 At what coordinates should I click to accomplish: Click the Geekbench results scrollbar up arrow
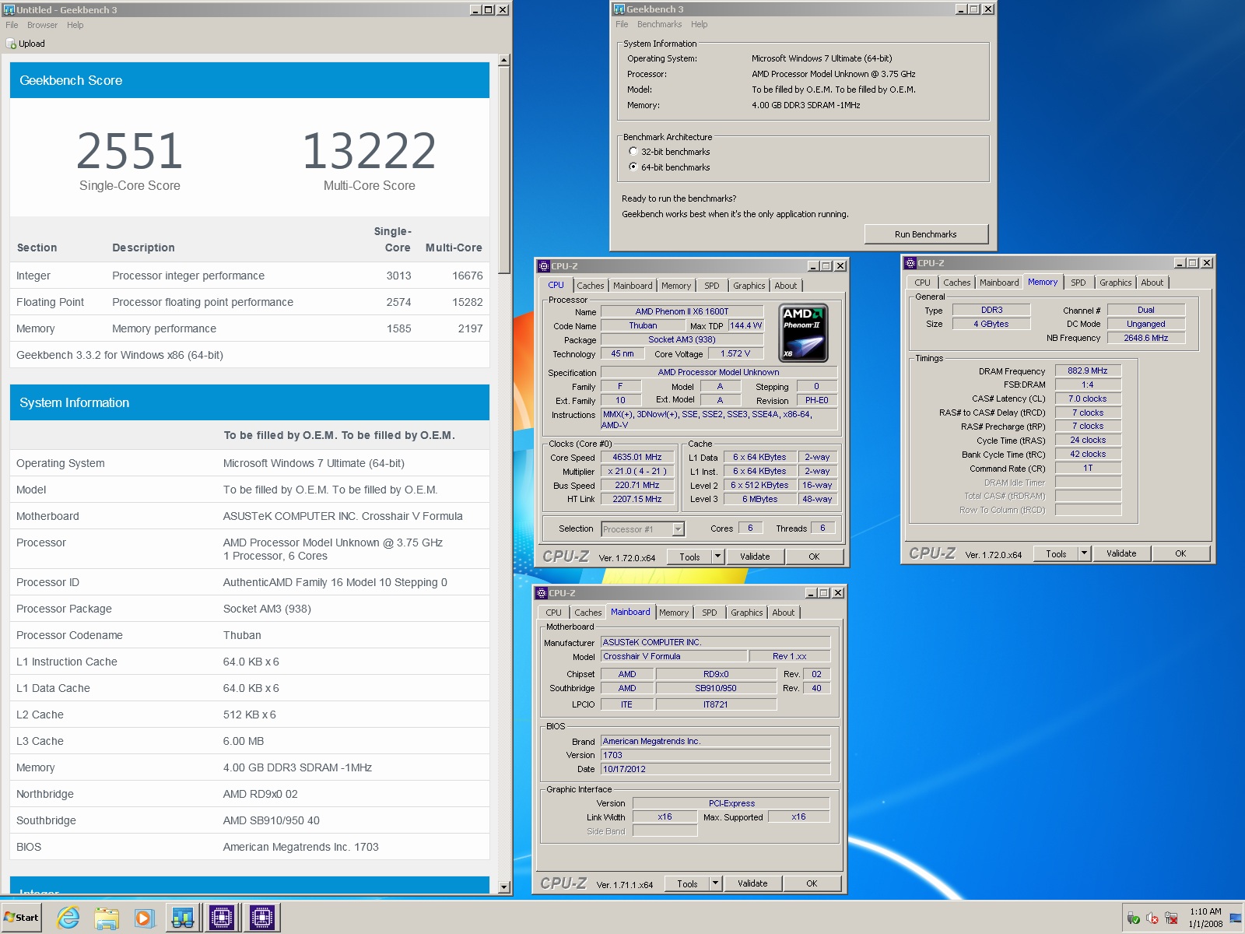click(504, 60)
